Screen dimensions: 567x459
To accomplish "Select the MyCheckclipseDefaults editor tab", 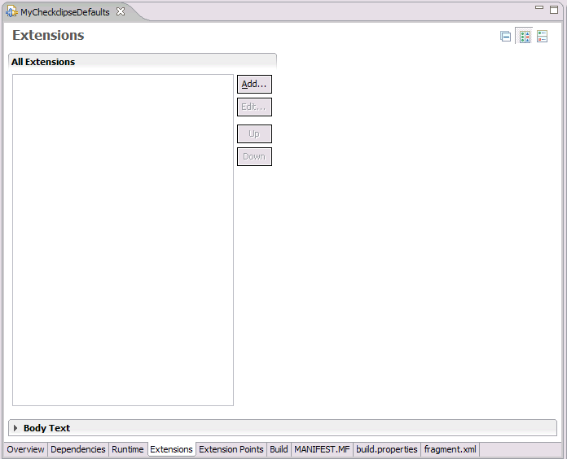I will pos(64,12).
